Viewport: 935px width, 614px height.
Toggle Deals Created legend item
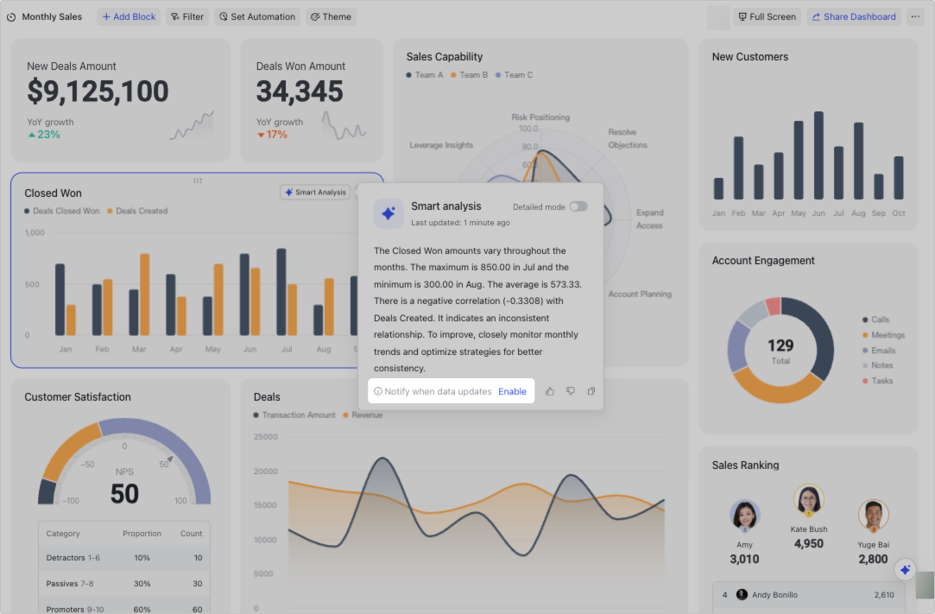pyautogui.click(x=137, y=212)
